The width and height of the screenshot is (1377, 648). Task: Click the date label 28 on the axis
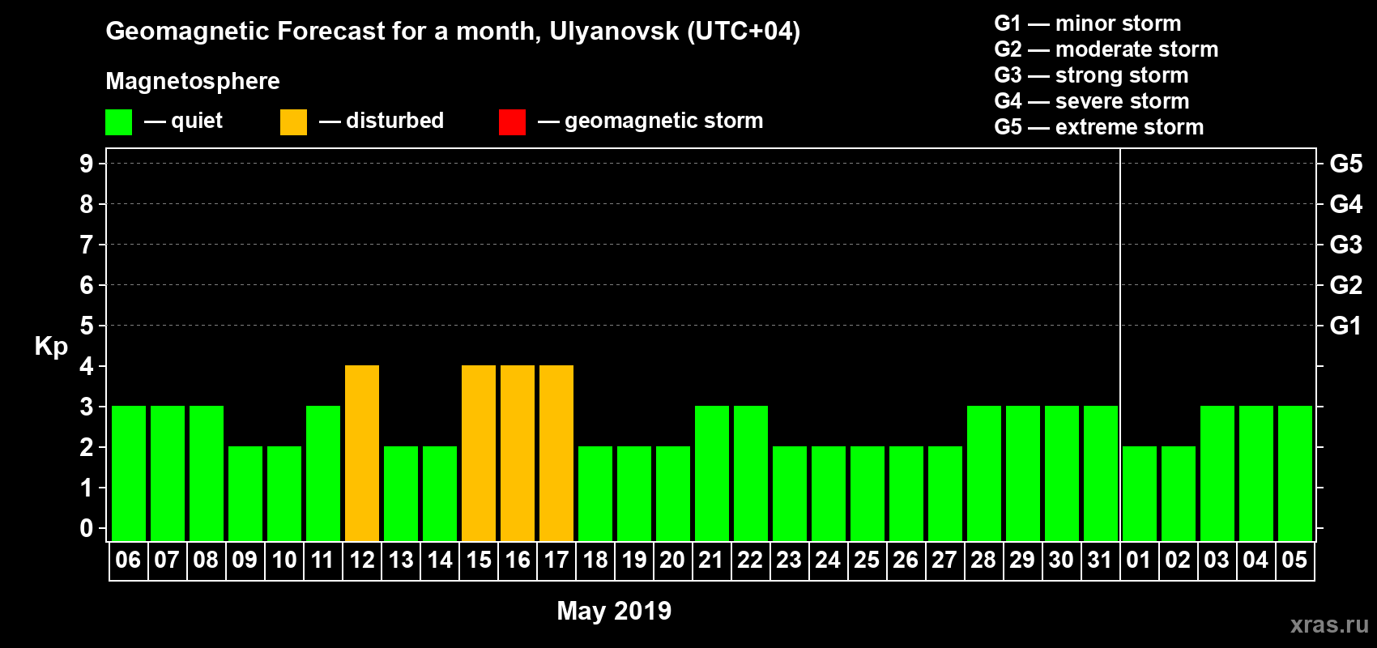(983, 560)
